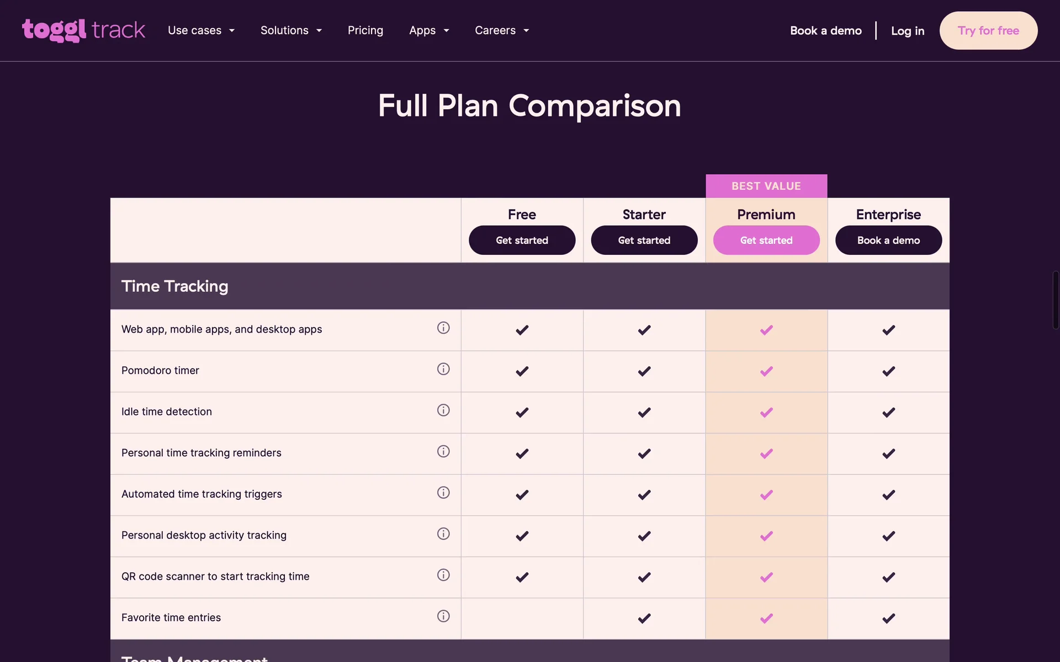
Task: Click Get started under Premium plan
Action: pyautogui.click(x=766, y=241)
